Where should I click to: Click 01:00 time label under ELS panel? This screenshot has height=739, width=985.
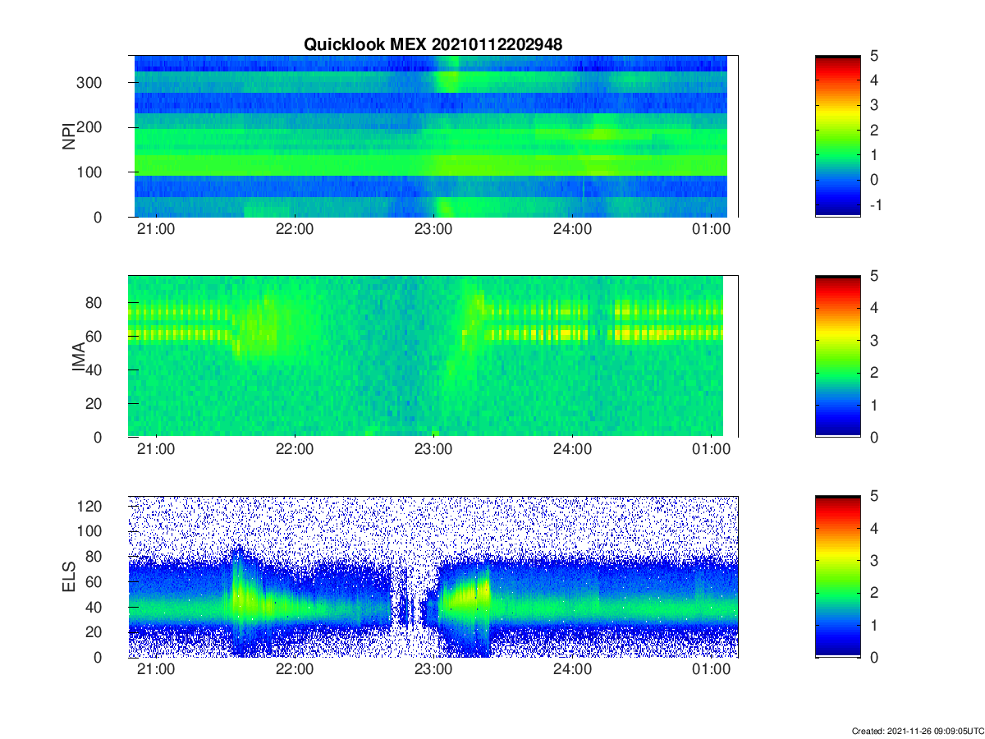click(712, 671)
